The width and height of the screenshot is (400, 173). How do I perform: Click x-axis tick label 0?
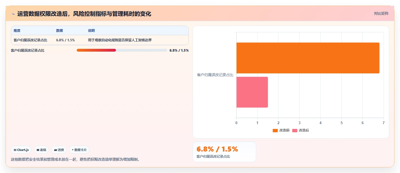coord(236,123)
